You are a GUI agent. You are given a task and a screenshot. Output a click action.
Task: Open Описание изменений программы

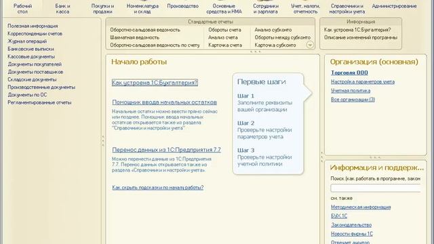[x=361, y=37]
